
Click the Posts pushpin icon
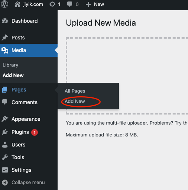pos(5,38)
